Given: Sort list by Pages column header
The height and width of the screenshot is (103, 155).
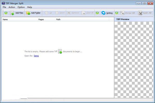Looking at the screenshot, I should 46,19.
